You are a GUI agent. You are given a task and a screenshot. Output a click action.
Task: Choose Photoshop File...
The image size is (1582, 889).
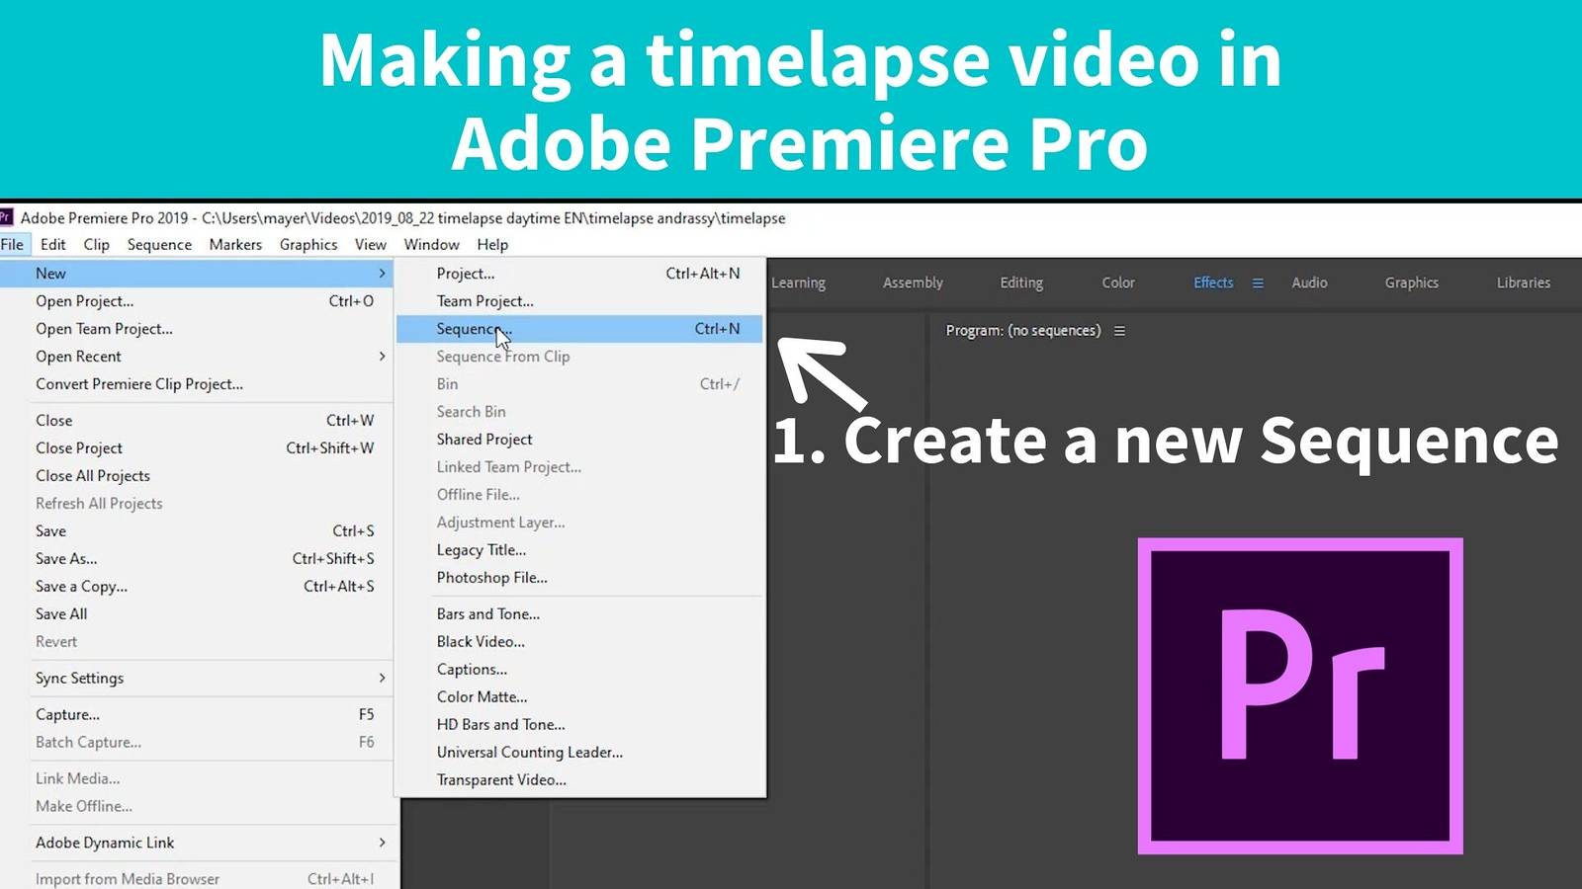click(x=579, y=578)
